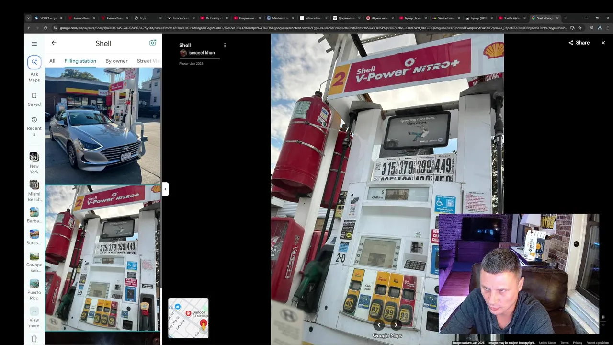Open the Miami Beach recent place

(x=34, y=191)
